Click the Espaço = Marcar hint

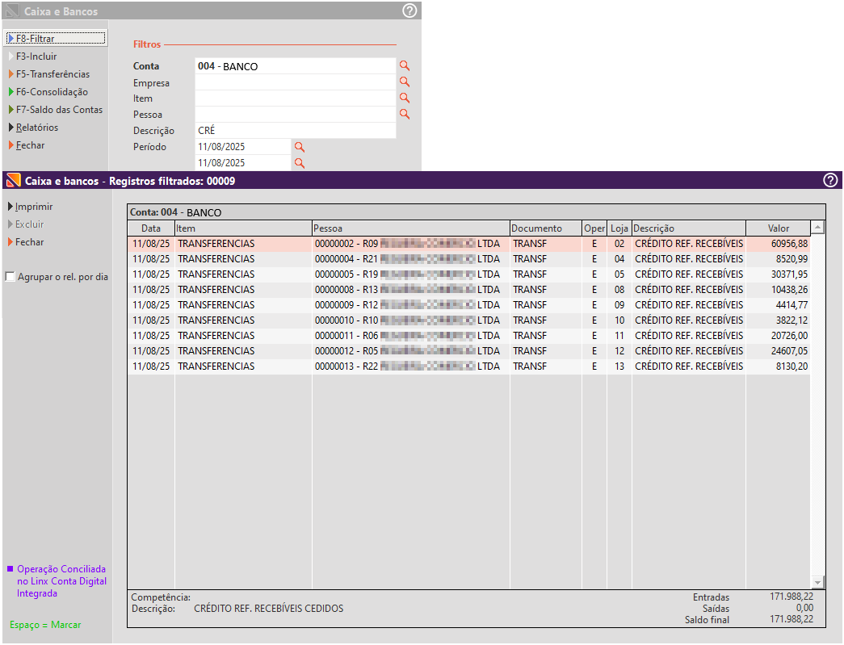click(45, 625)
